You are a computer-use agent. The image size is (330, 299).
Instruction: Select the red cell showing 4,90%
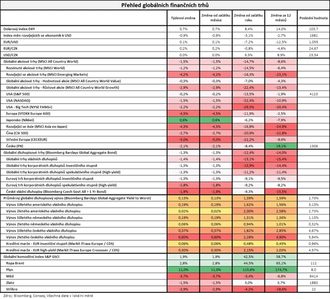(281, 237)
